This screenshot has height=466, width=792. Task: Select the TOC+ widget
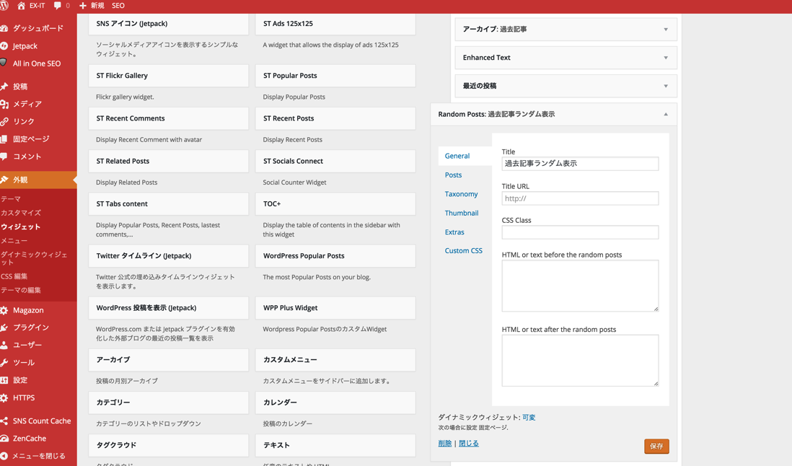point(335,204)
